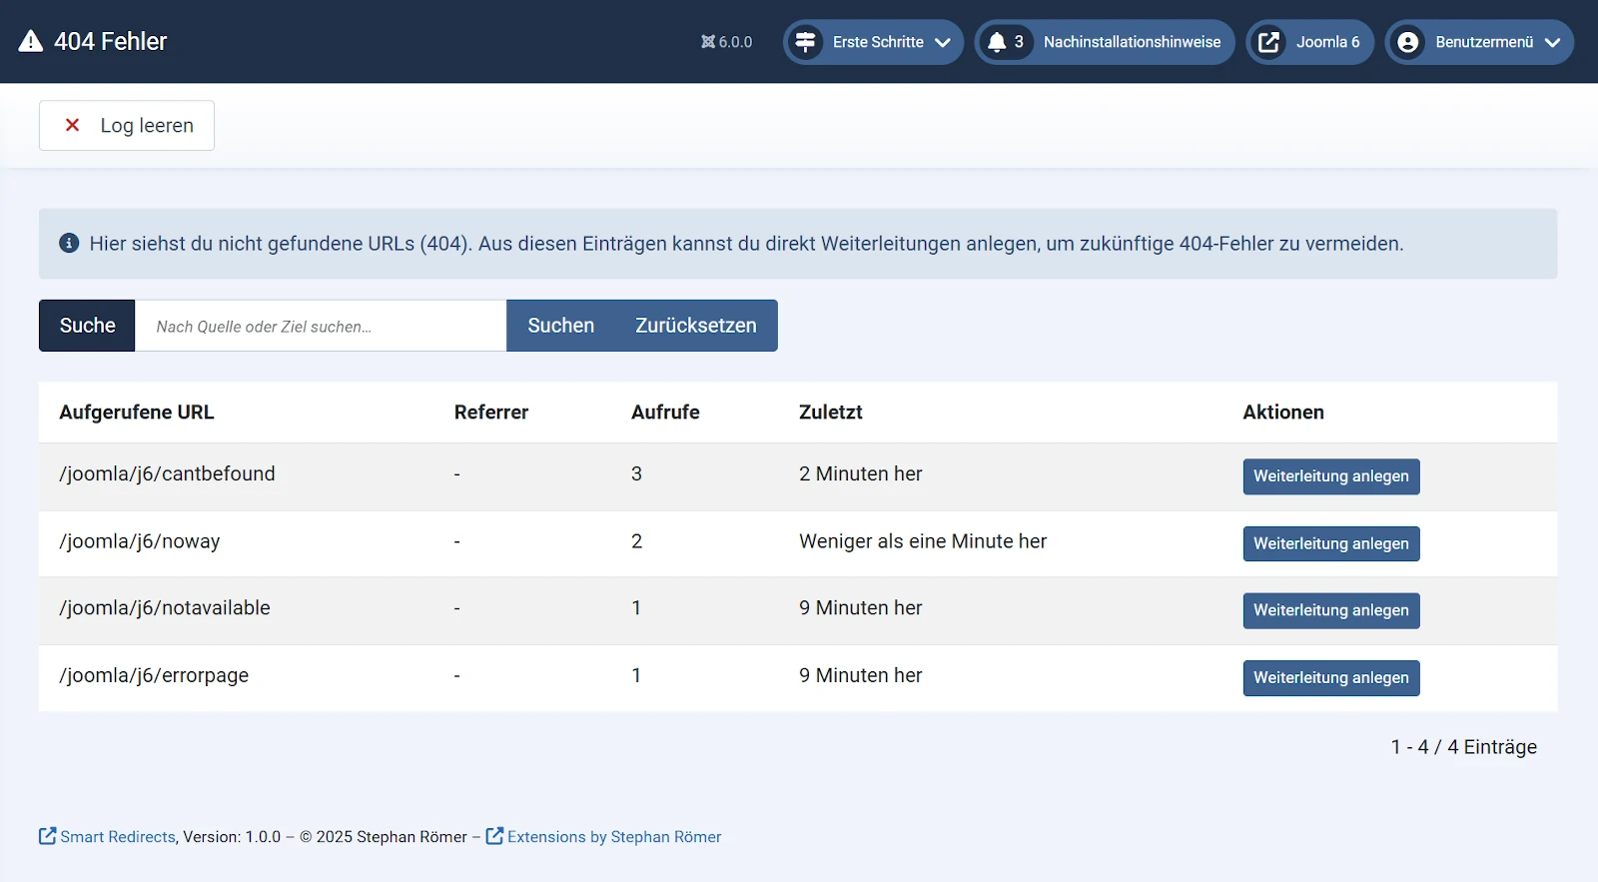The image size is (1598, 882).
Task: Open the Smart Redirects footer link
Action: point(117,837)
